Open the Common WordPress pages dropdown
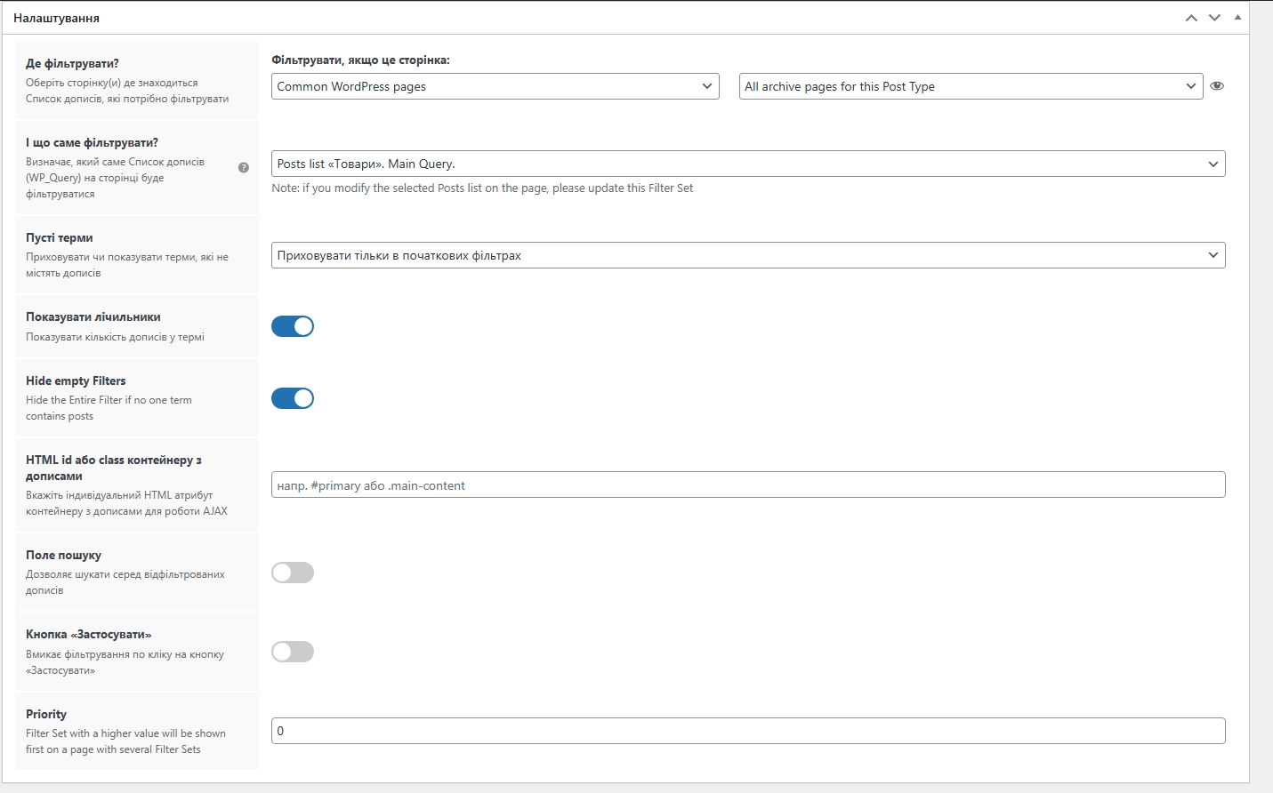The image size is (1273, 793). 495,86
